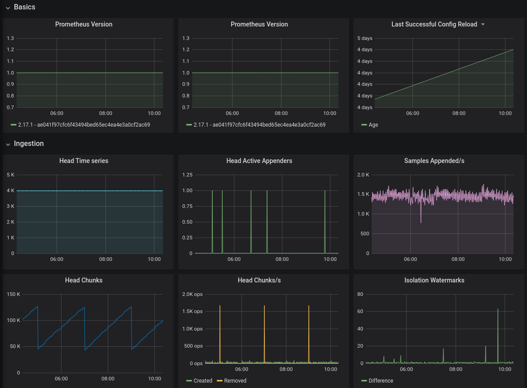Toggle the Created series in legend
Viewport: 527px width, 388px height.
(202, 381)
